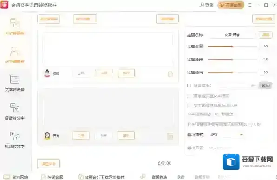The height and width of the screenshot is (180, 277).
Task: Open the multi-anchor dubbing sidebar item with person-plus icon
Action: click(x=15, y=55)
